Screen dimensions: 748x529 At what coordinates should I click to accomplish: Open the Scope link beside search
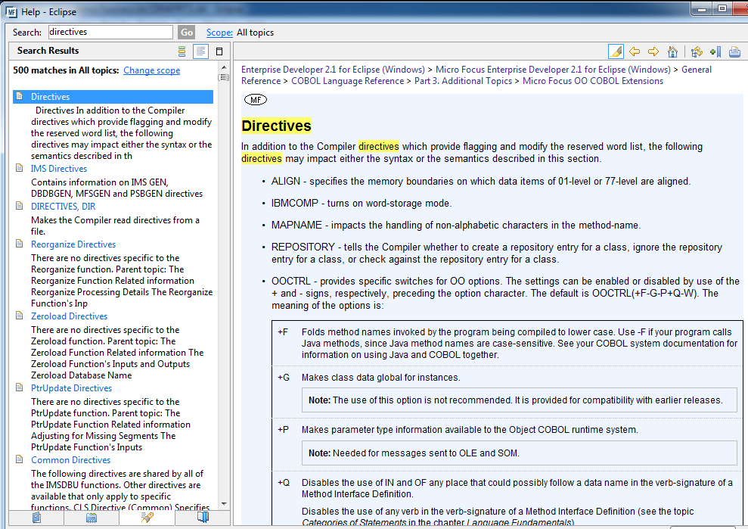click(219, 33)
